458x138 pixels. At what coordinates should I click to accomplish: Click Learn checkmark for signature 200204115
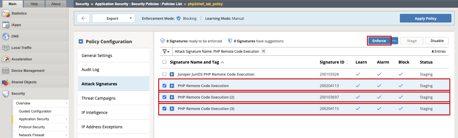point(358,109)
